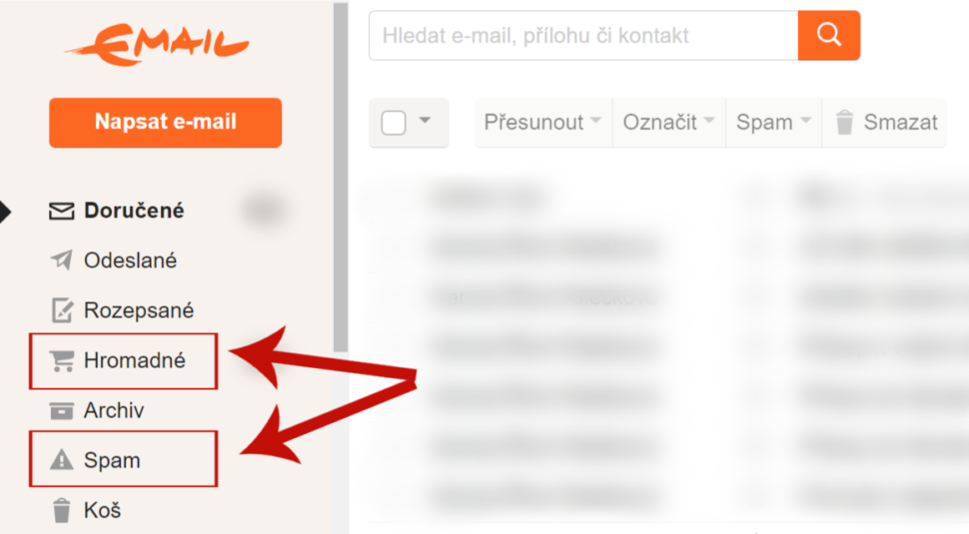This screenshot has width=969, height=534.
Task: Click the shopping cart Hromadné icon
Action: tap(62, 360)
